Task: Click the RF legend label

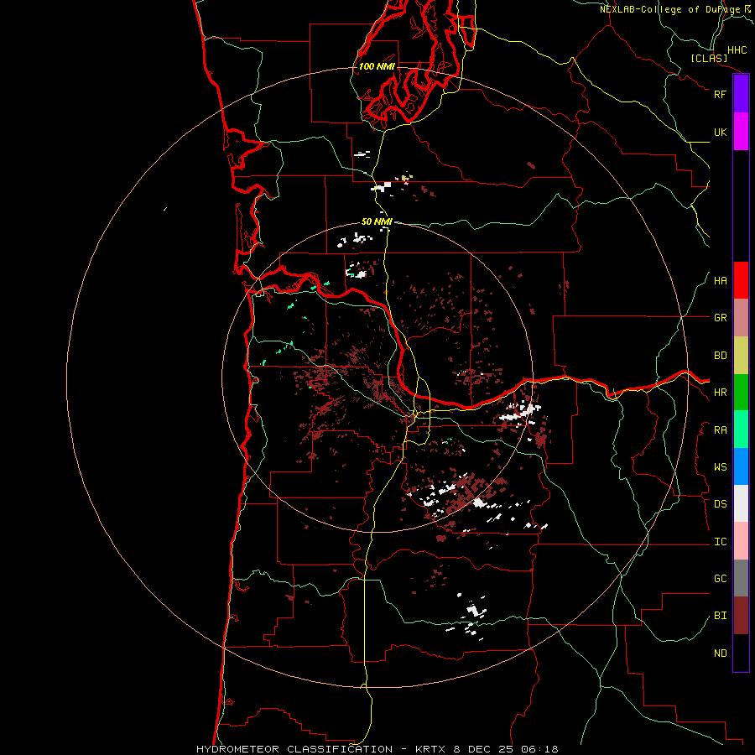Action: point(720,94)
